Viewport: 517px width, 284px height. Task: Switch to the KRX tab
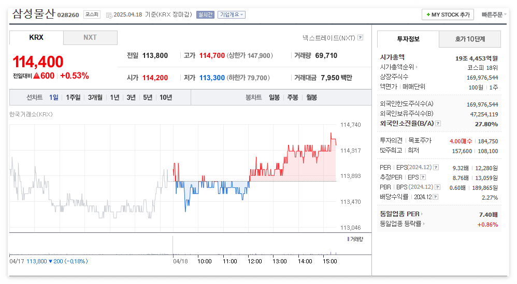tap(36, 38)
